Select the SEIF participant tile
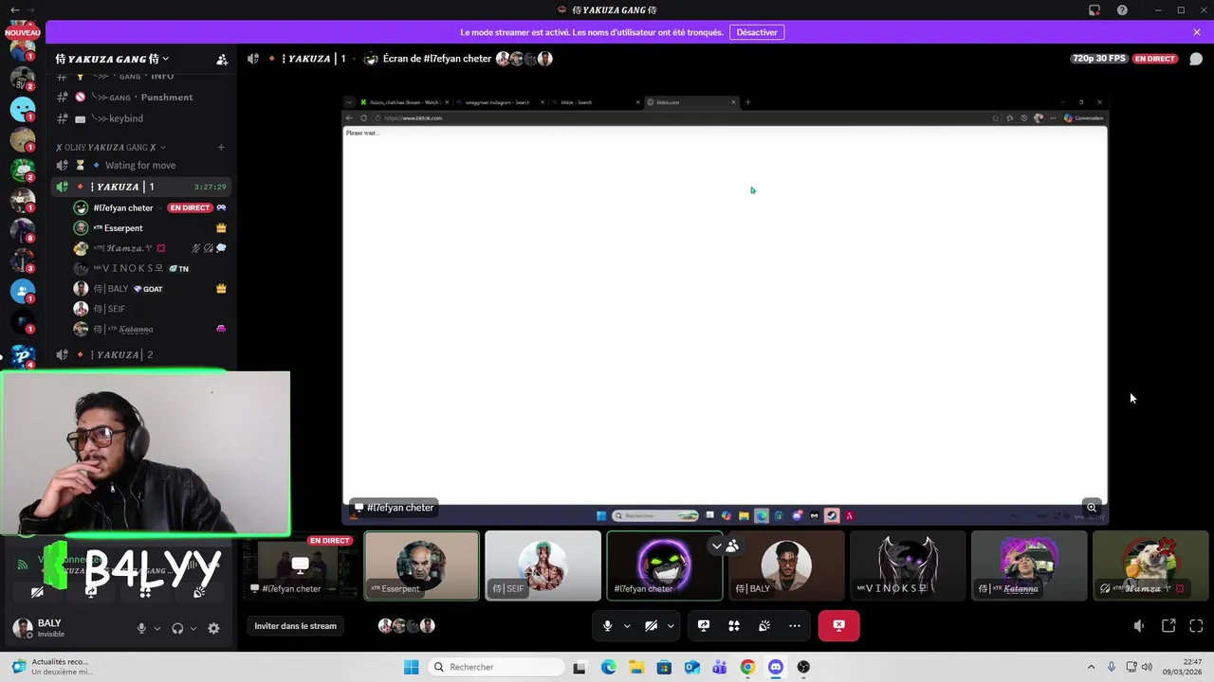 (x=543, y=565)
